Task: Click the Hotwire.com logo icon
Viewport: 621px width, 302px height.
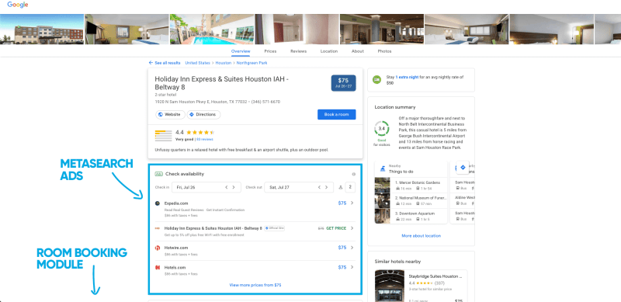Action: (x=158, y=248)
